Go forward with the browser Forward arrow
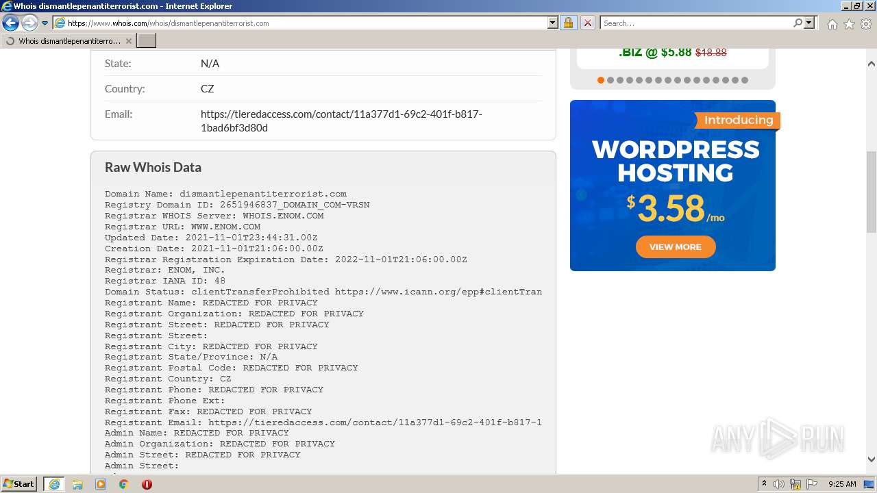The image size is (877, 493). click(x=29, y=23)
